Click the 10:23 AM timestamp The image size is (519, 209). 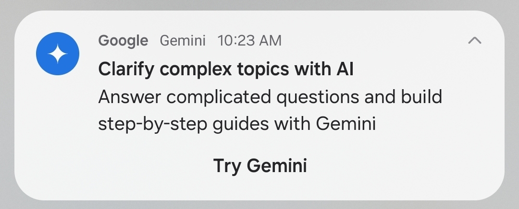249,41
